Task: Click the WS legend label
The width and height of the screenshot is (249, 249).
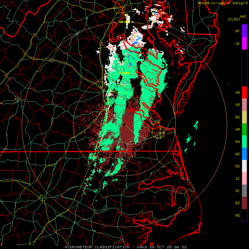Action: coord(237,154)
